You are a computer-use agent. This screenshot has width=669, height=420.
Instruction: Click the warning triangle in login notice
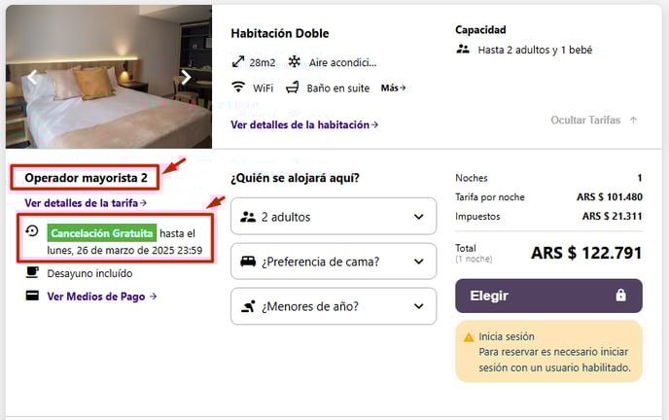[x=469, y=337]
